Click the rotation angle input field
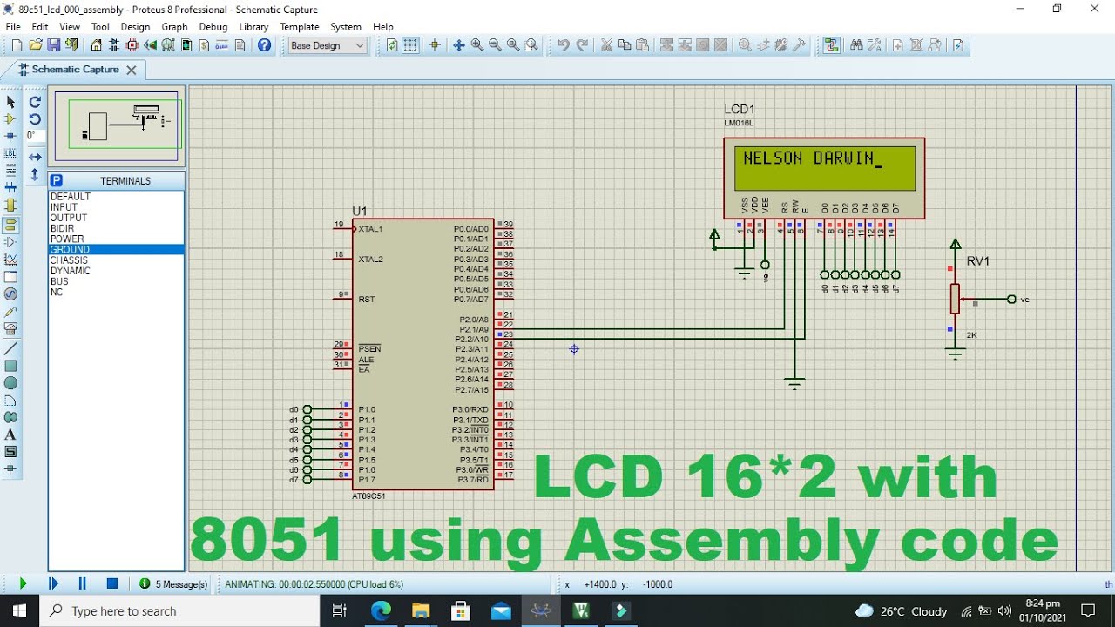Viewport: 1115px width, 627px height. click(x=35, y=136)
